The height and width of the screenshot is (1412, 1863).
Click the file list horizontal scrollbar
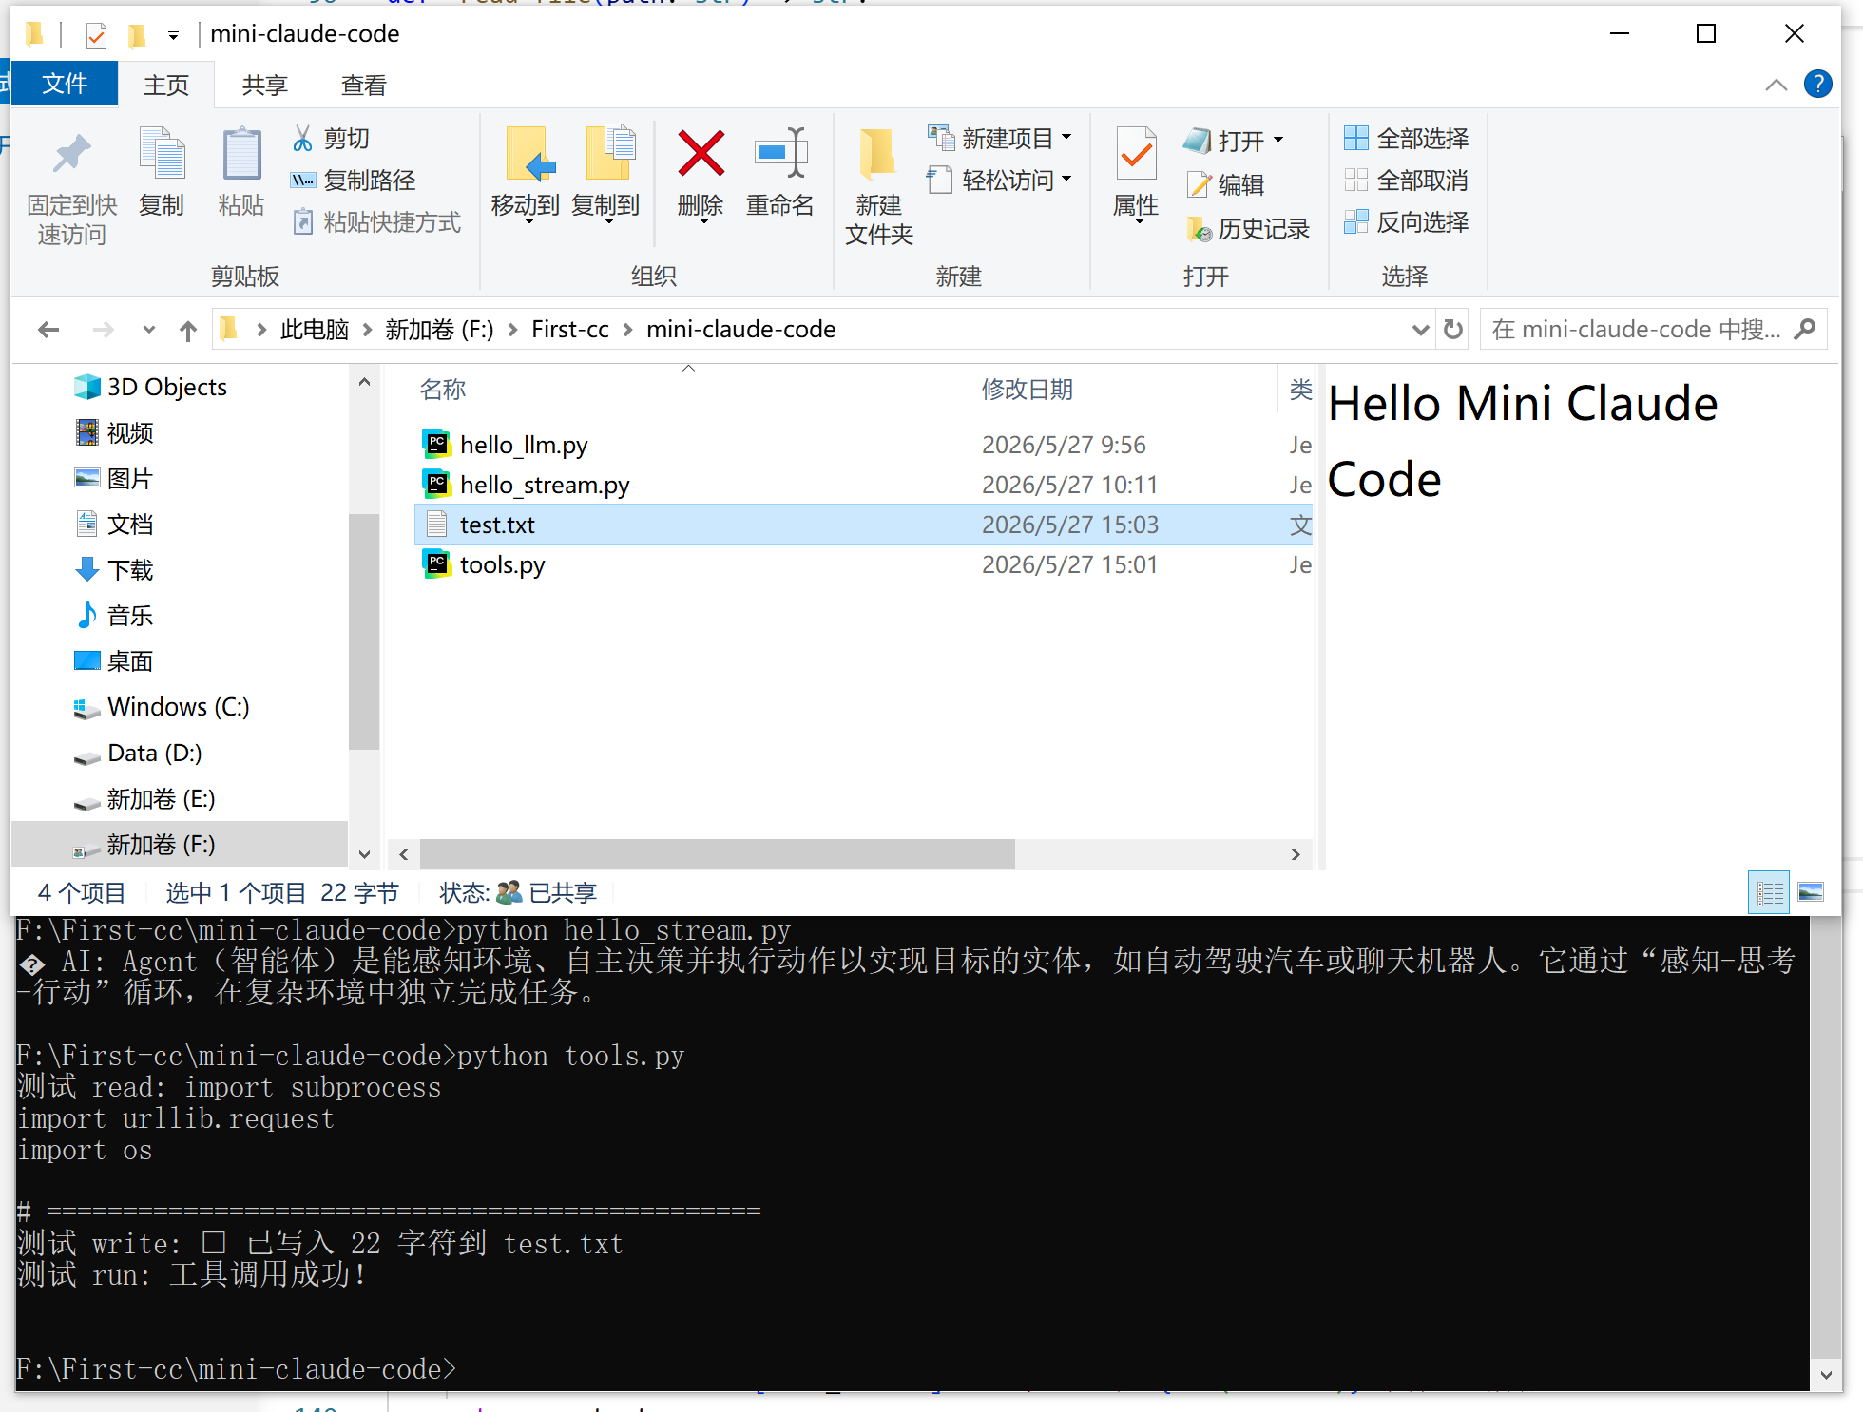click(x=718, y=854)
